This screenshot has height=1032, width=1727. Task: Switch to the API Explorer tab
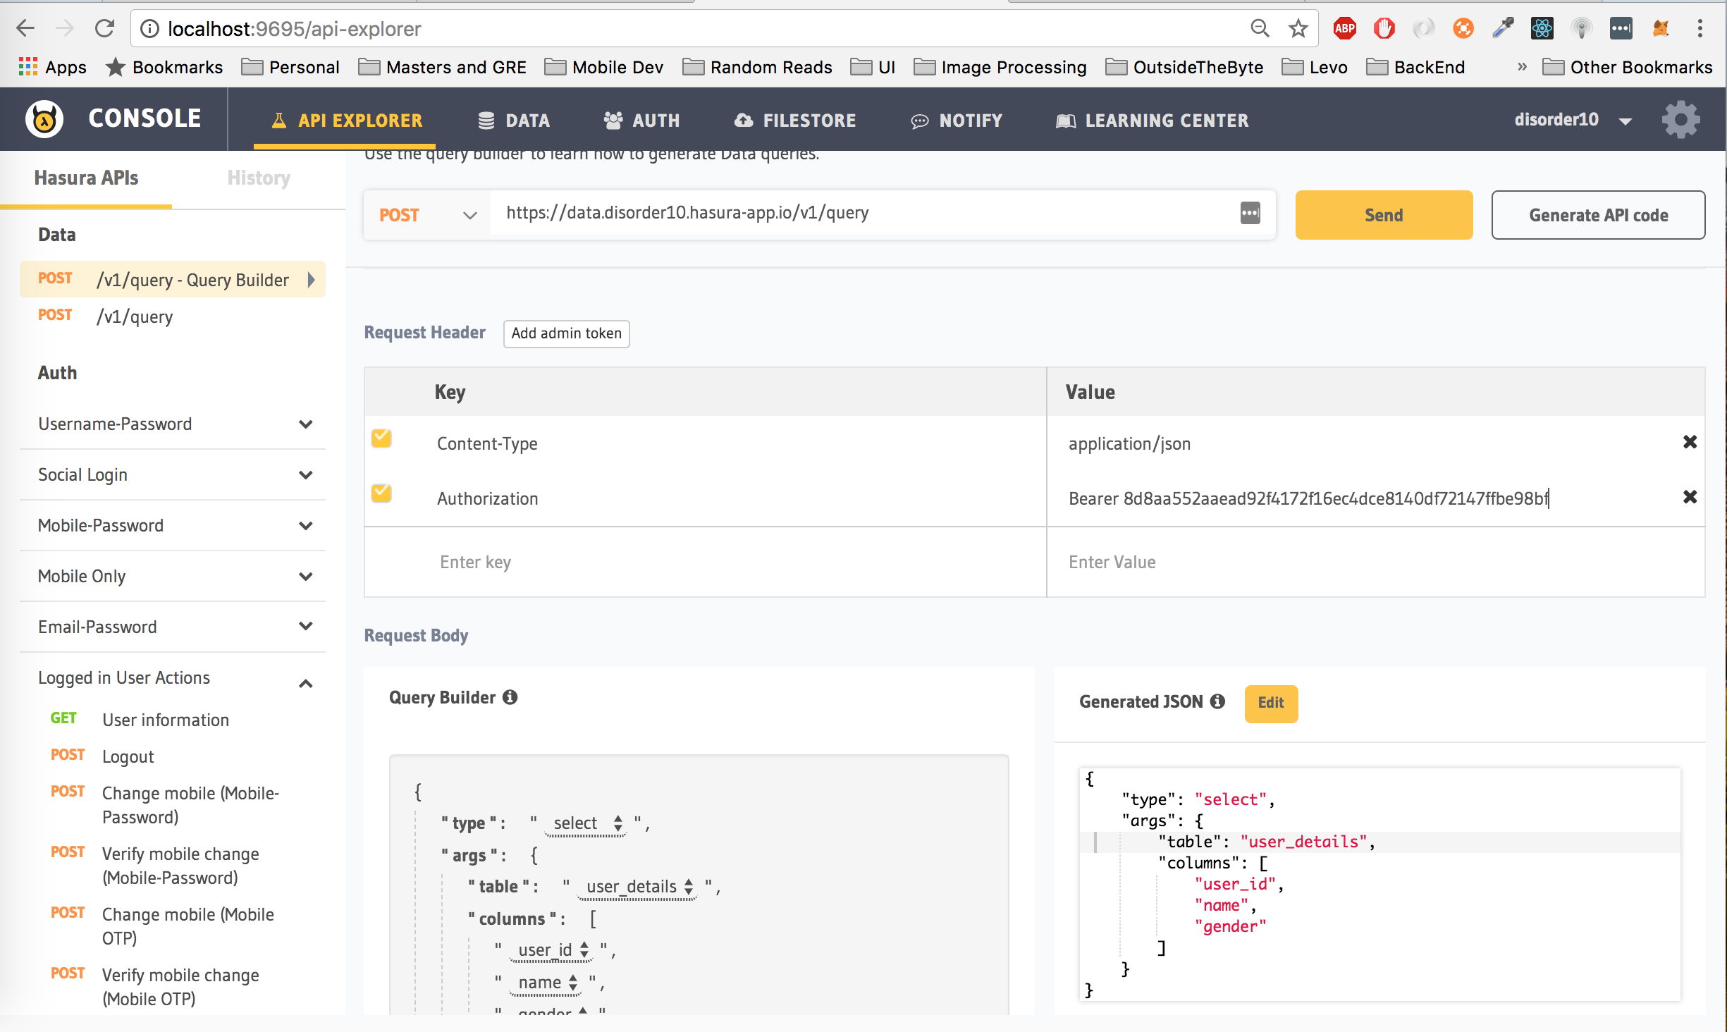pos(346,121)
